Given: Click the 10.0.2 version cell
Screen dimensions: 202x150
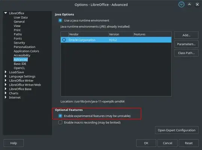Looking at the screenshot, I should pyautogui.click(x=113, y=40).
